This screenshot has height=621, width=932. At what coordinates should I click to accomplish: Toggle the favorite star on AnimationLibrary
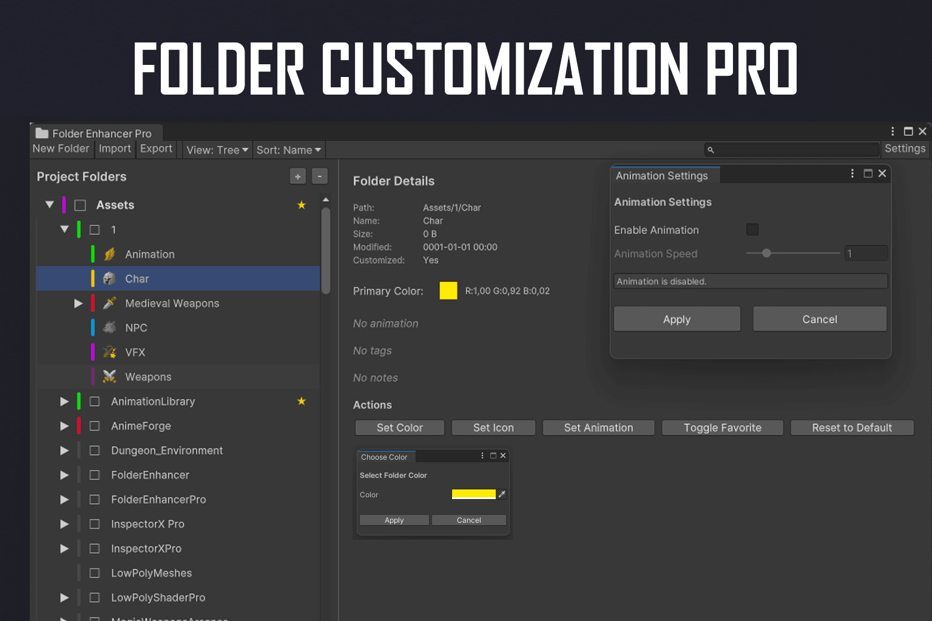302,401
